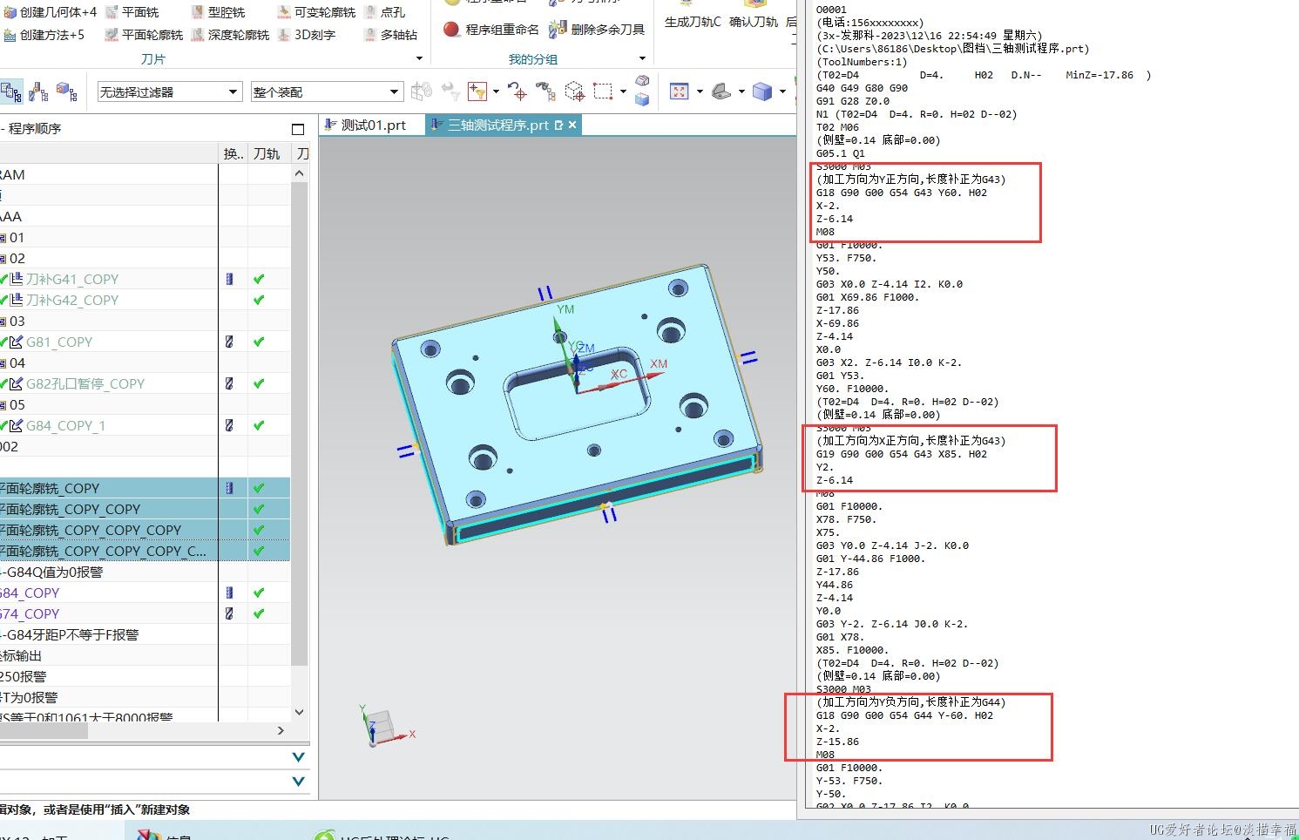Open the 无选择过滤器 selection filter dropdown
The height and width of the screenshot is (840, 1299).
click(x=169, y=91)
